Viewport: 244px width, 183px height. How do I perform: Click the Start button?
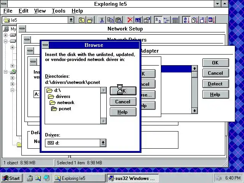(11, 178)
